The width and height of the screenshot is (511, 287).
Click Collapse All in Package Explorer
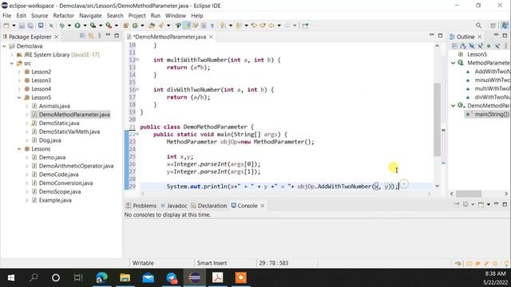tap(82, 36)
